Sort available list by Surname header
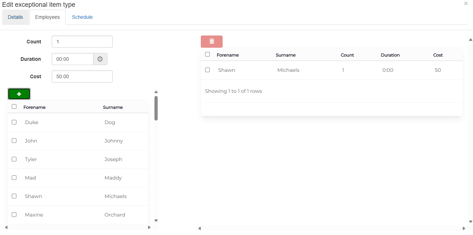Image resolution: width=473 pixels, height=235 pixels. pos(113,107)
